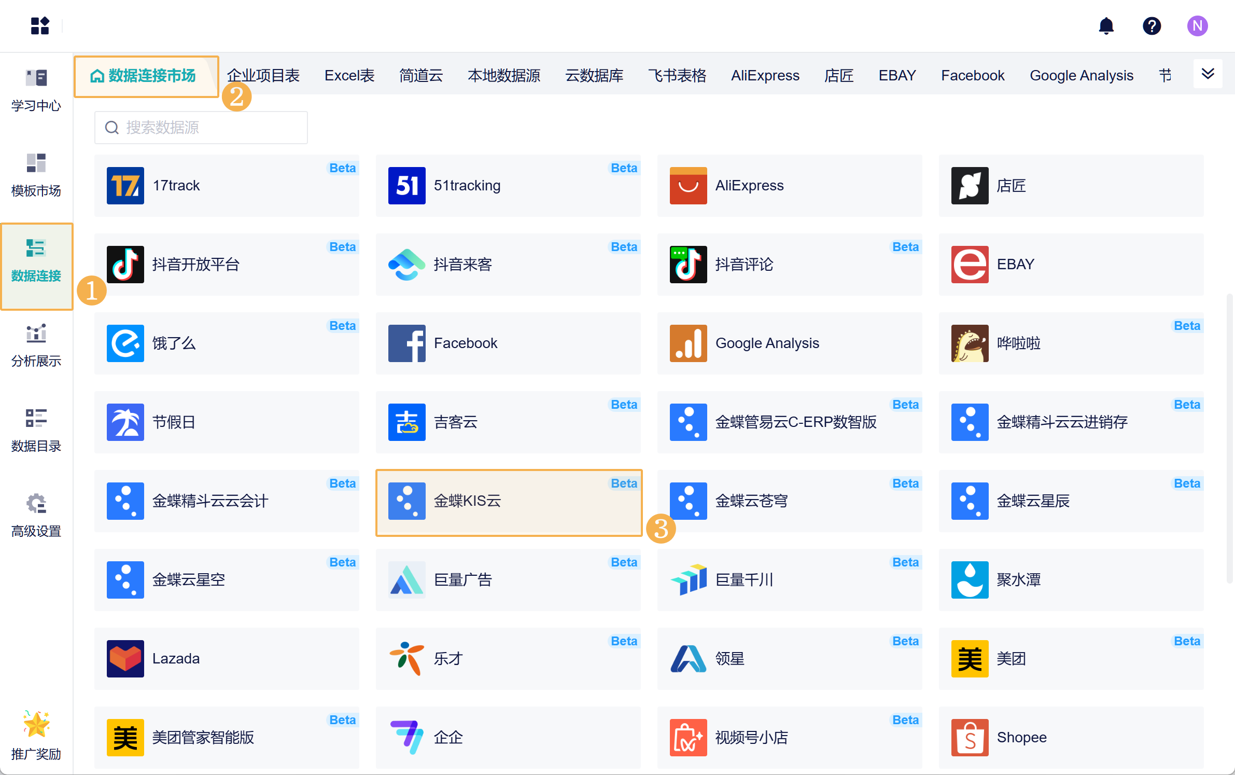Viewport: 1235px width, 775px height.
Task: Click the app grid logo icon
Action: point(40,26)
